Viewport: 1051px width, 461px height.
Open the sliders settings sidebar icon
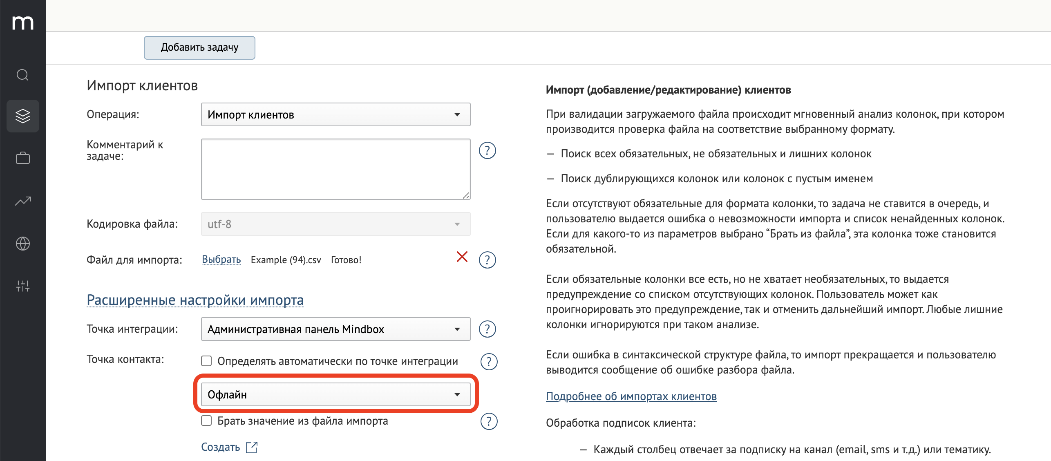[x=23, y=286]
